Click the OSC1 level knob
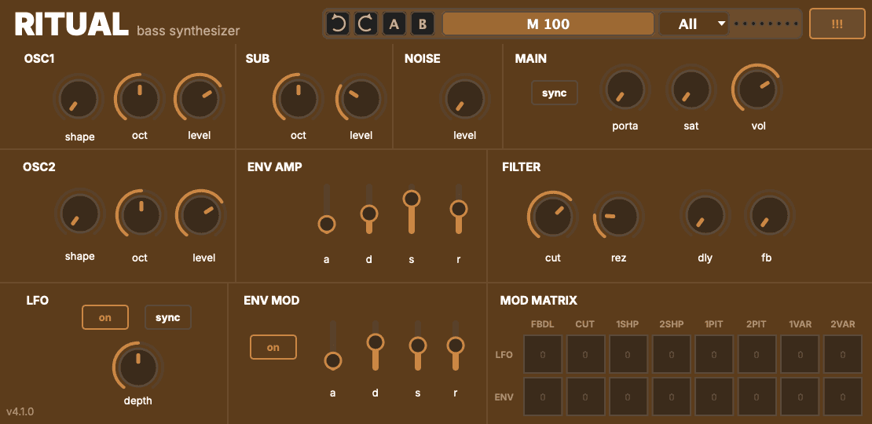This screenshot has width=872, height=424. pyautogui.click(x=200, y=99)
